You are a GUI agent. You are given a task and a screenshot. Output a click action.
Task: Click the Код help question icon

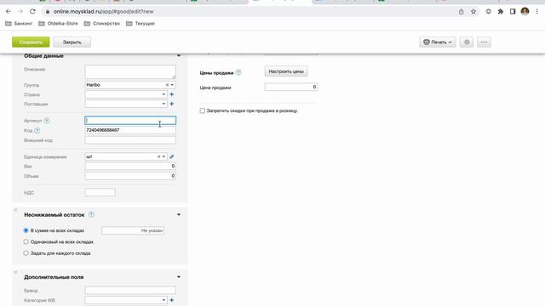(x=37, y=130)
